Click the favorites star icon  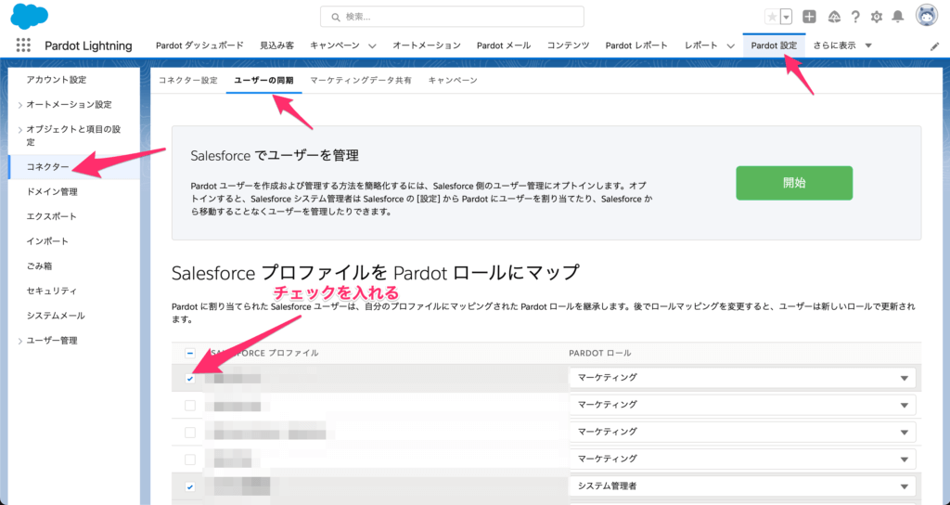coord(772,17)
